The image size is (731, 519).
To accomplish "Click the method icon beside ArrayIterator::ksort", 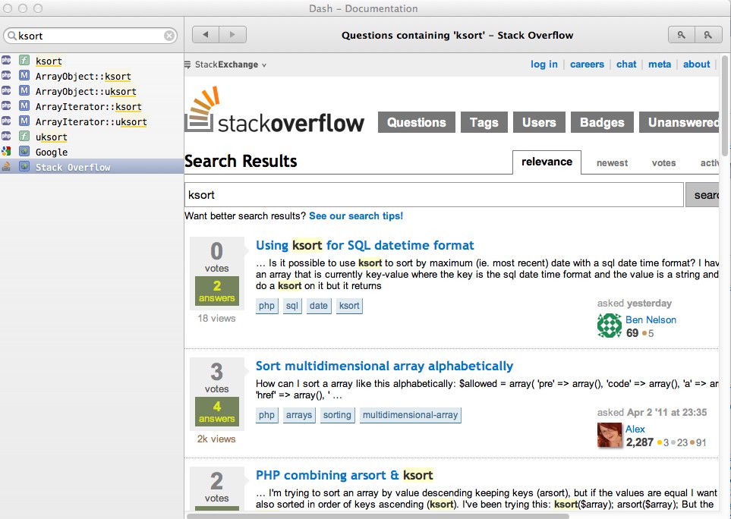I will point(24,105).
